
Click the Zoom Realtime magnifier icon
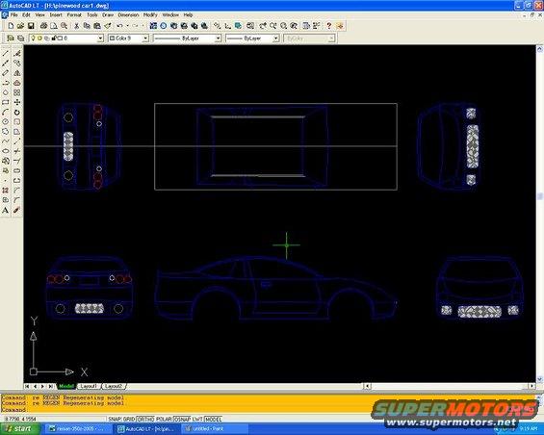pos(273,26)
